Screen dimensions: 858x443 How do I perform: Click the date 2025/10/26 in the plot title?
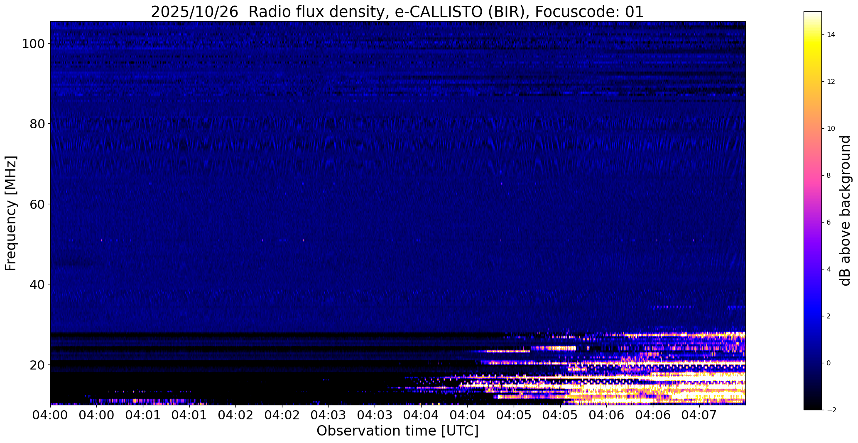click(x=194, y=12)
